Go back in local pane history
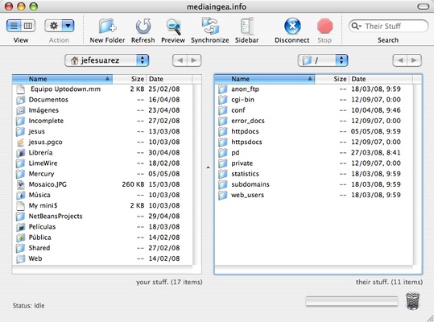The image size is (434, 322). click(180, 60)
